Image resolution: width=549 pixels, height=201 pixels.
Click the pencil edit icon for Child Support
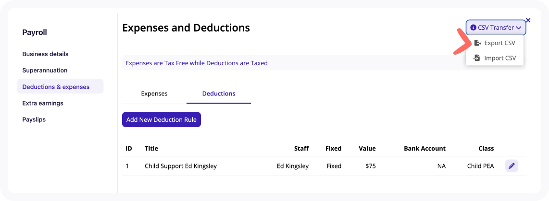[512, 166]
